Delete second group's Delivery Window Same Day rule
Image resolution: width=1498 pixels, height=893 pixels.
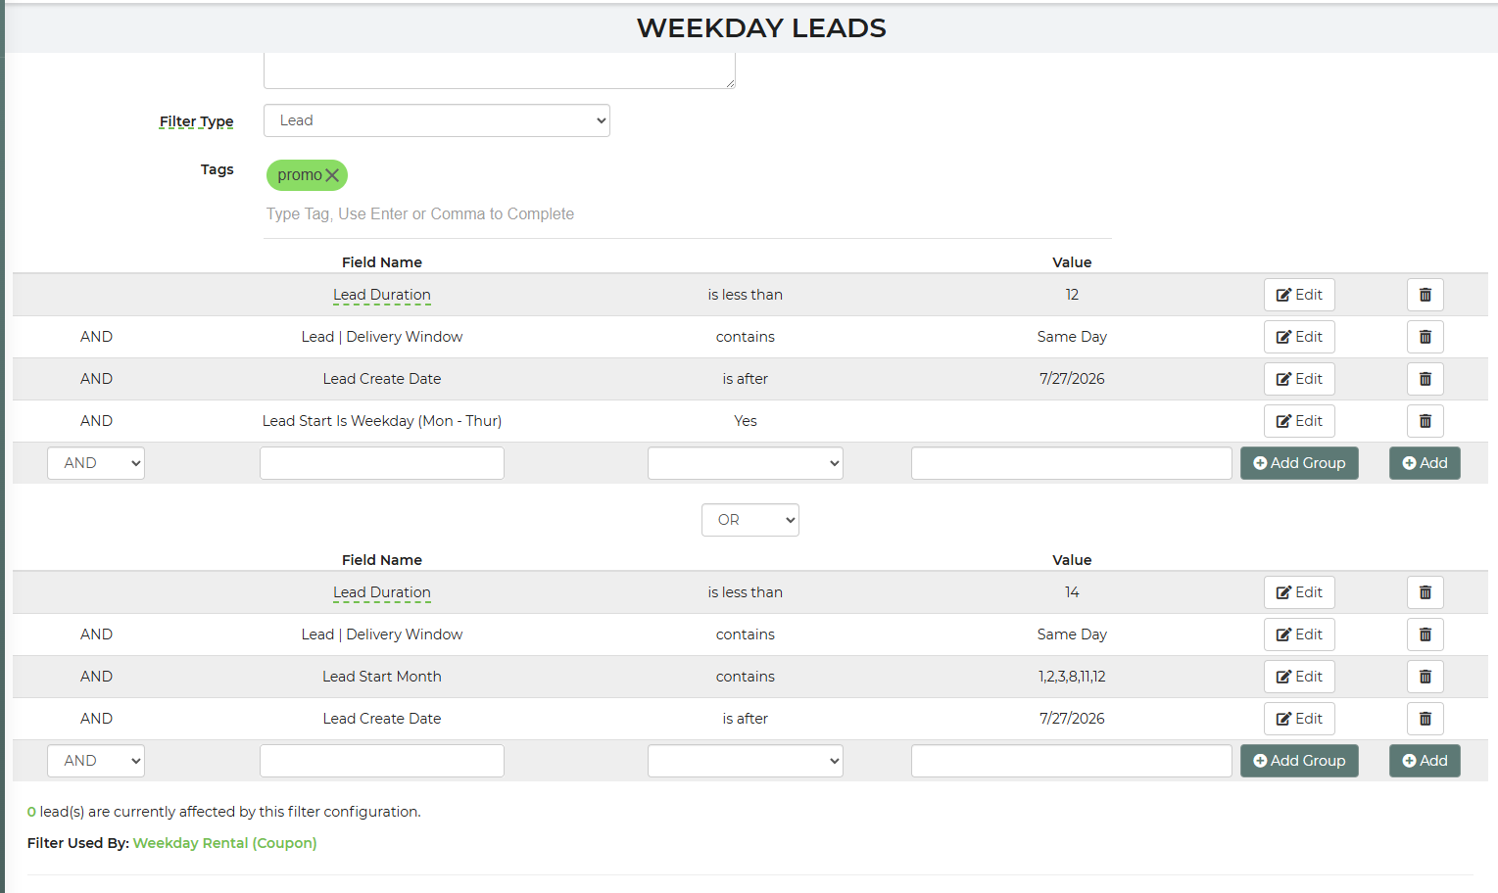1426,634
